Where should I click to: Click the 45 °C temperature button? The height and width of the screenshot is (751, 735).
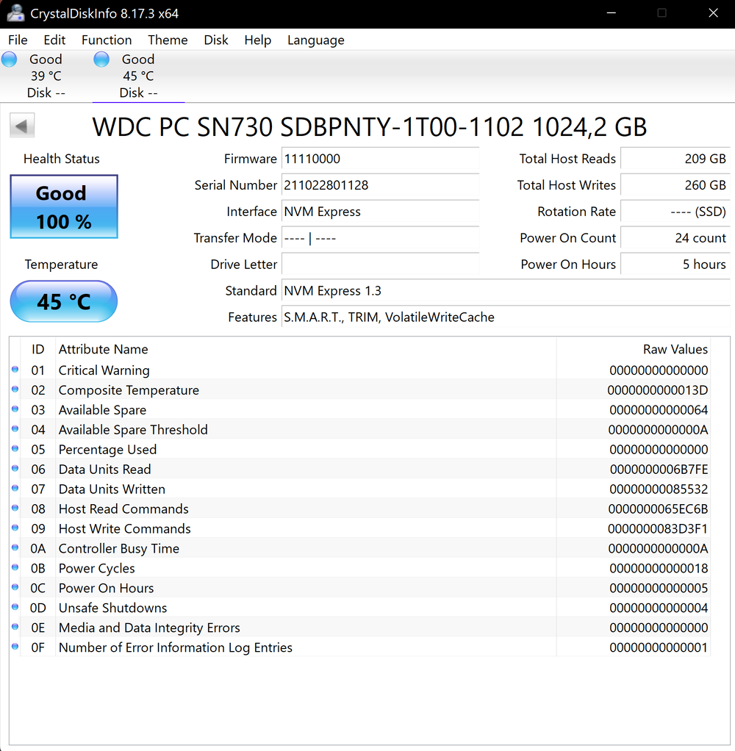[x=64, y=301]
